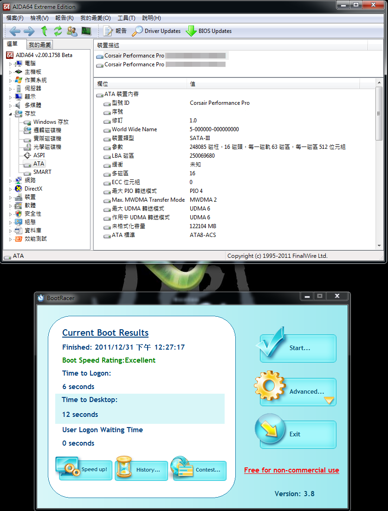
Task: Click scroll down arrow in details list
Action: 379,246
